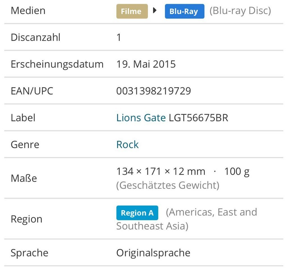
Task: Click the Maße row label
Action: 24,178
